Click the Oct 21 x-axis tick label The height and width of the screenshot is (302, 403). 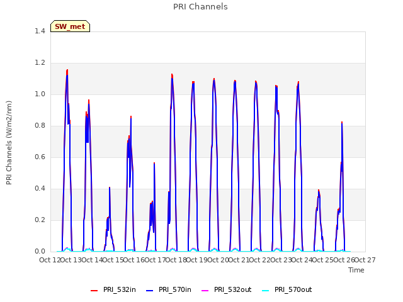[239, 260]
